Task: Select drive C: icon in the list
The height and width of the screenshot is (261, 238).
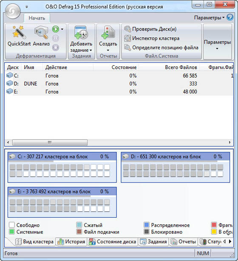Action: [x=10, y=76]
